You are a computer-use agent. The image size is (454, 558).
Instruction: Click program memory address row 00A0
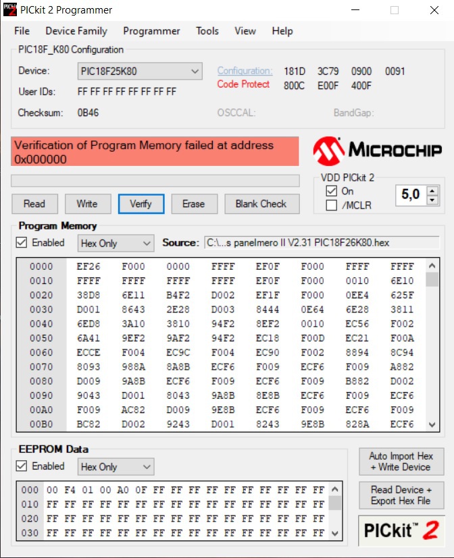pos(41,410)
